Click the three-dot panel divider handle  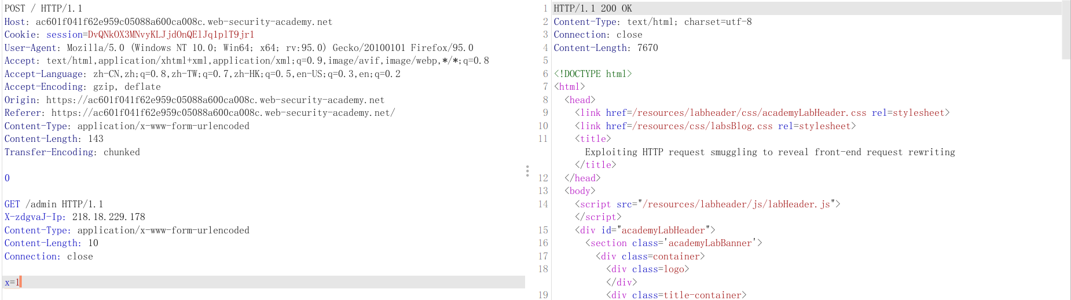[x=527, y=171]
